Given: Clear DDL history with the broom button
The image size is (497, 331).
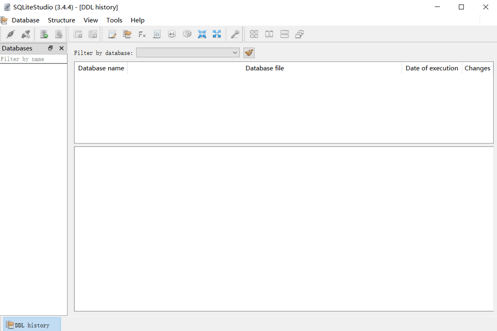Looking at the screenshot, I should coord(249,53).
